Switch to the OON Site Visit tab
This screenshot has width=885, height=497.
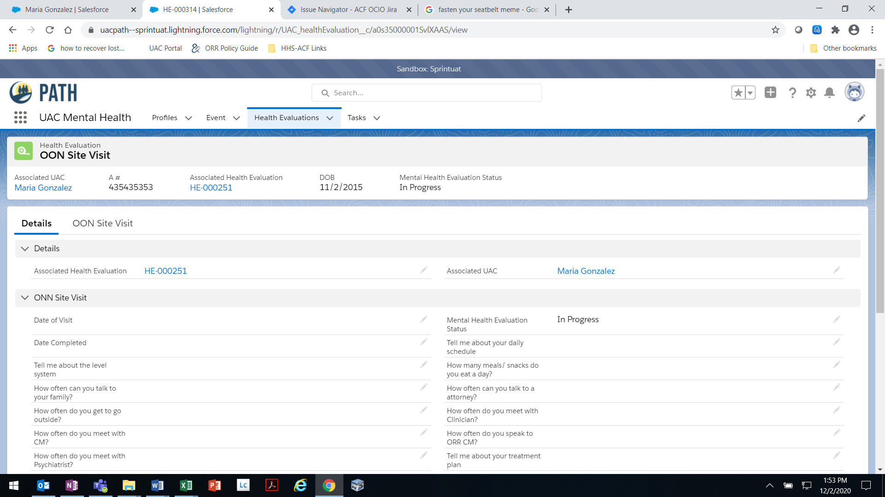pyautogui.click(x=102, y=223)
